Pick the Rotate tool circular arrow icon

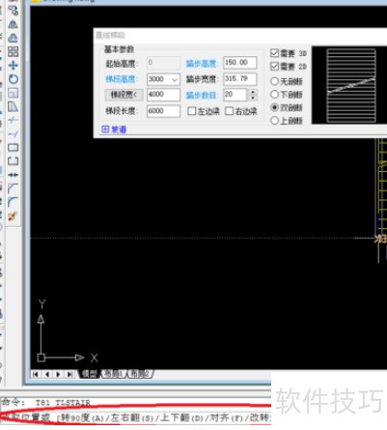(13, 79)
